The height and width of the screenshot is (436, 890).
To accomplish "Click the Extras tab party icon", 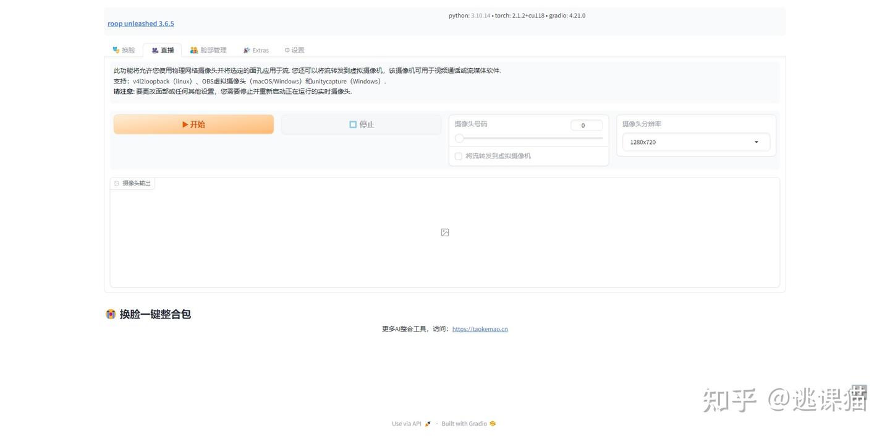I will pyautogui.click(x=247, y=50).
